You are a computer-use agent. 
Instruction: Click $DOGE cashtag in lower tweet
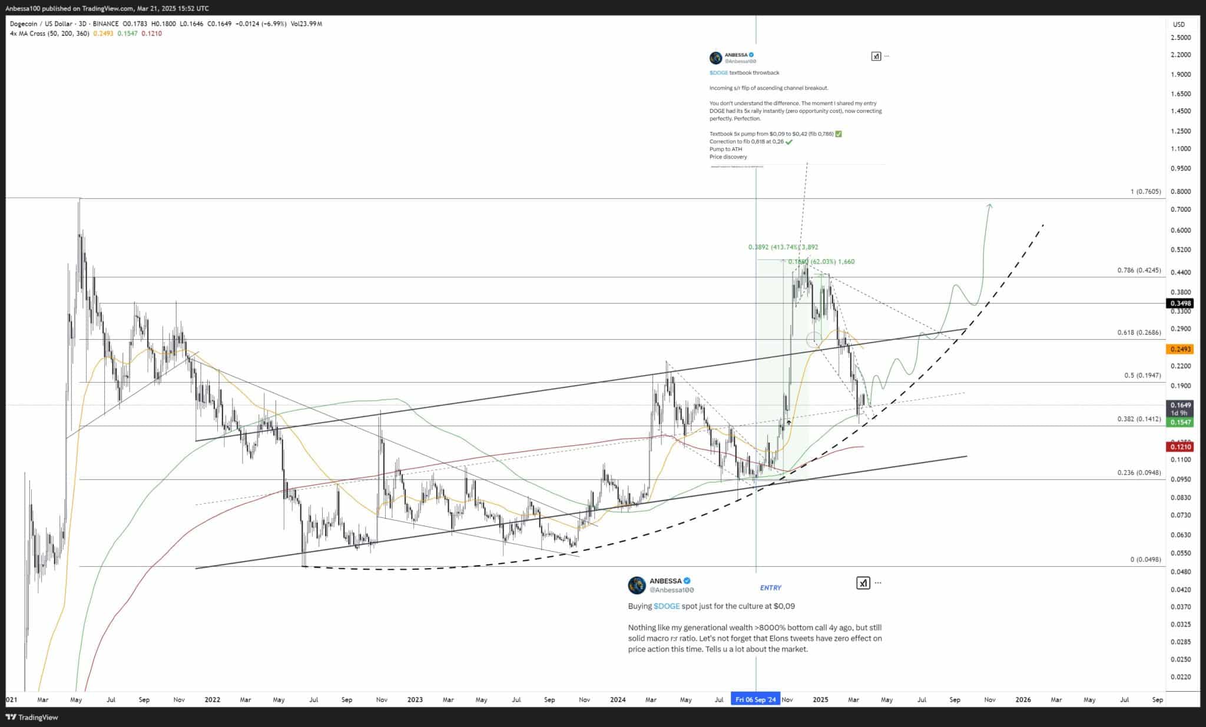click(x=667, y=606)
